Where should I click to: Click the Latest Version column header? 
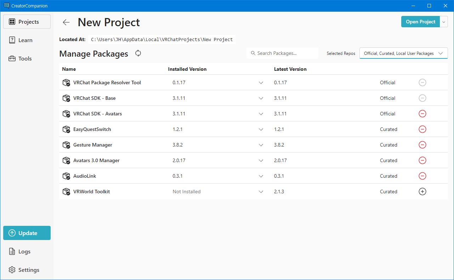click(290, 69)
